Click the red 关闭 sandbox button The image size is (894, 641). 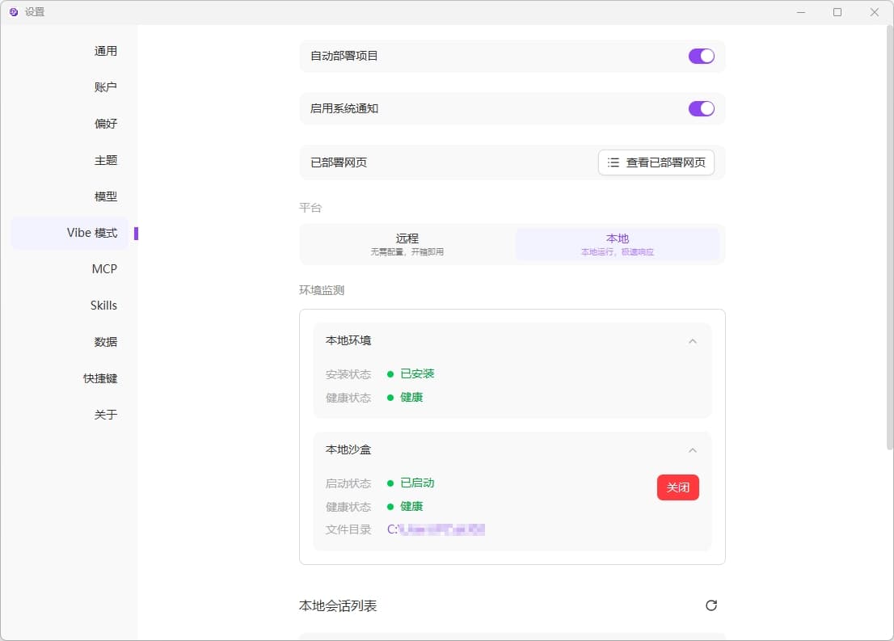[678, 487]
